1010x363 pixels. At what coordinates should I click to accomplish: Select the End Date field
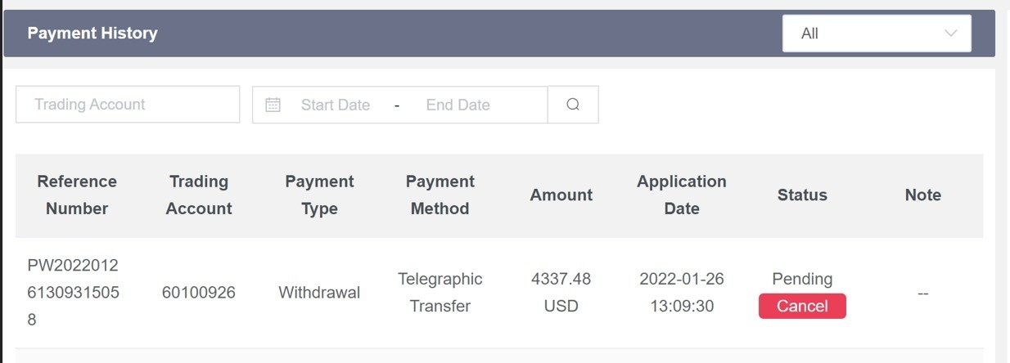pos(458,105)
